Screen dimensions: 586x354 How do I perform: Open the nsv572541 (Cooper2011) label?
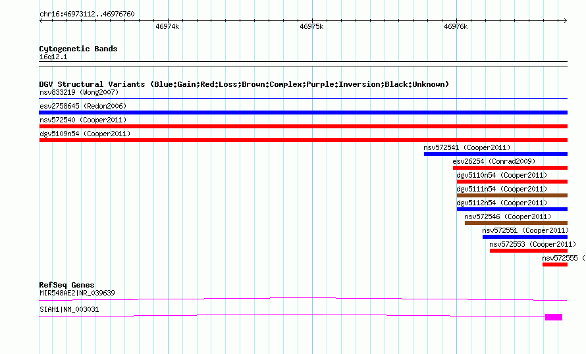467,147
